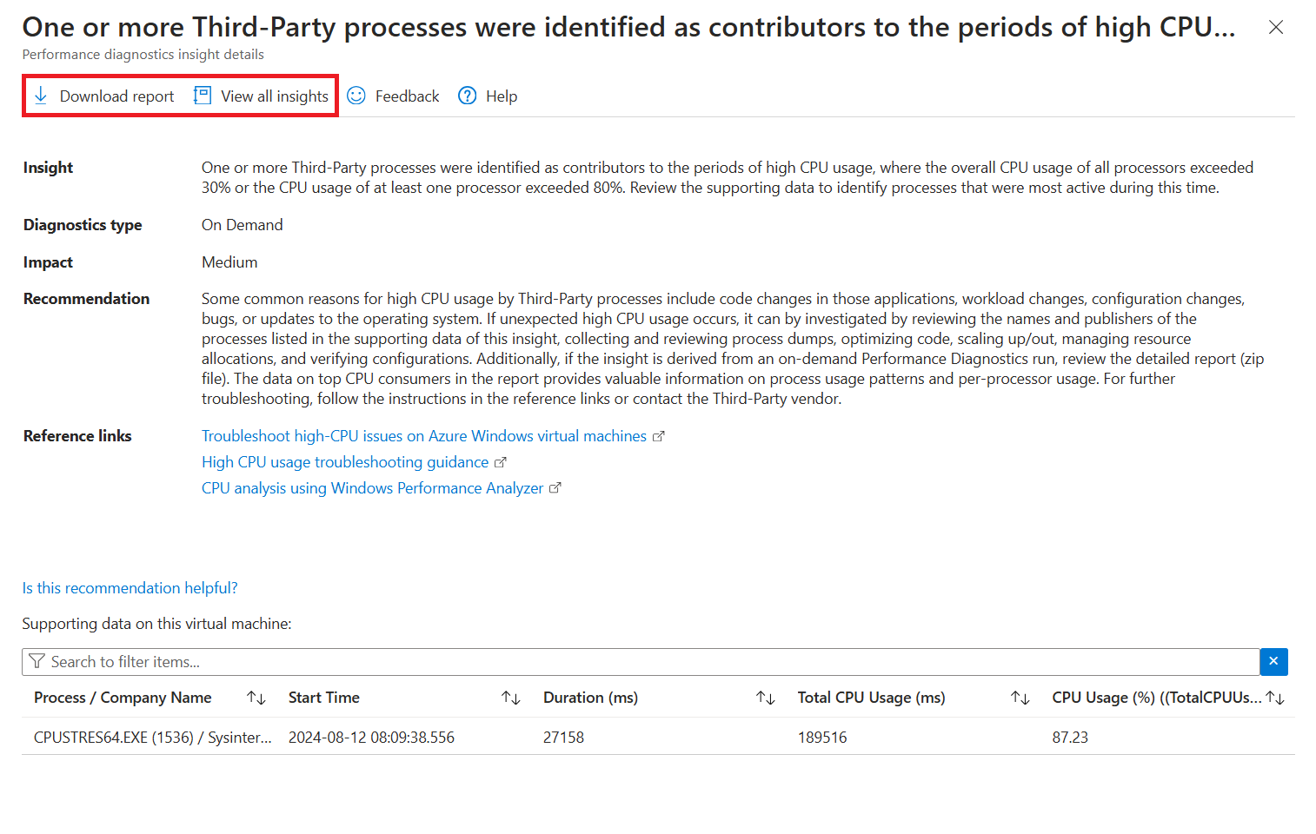Clear the search filter with the X button

1273,662
